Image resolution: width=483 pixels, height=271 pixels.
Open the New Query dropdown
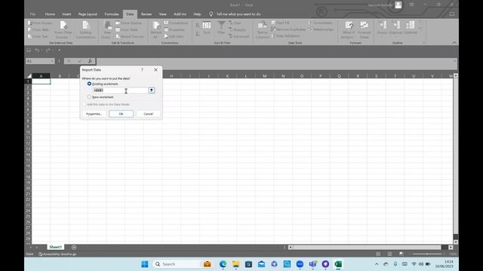click(107, 30)
